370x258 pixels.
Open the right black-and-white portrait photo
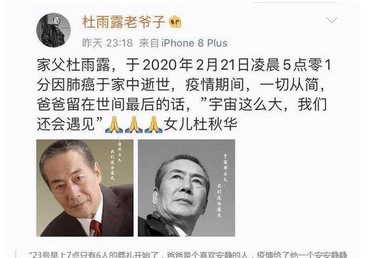point(186,188)
